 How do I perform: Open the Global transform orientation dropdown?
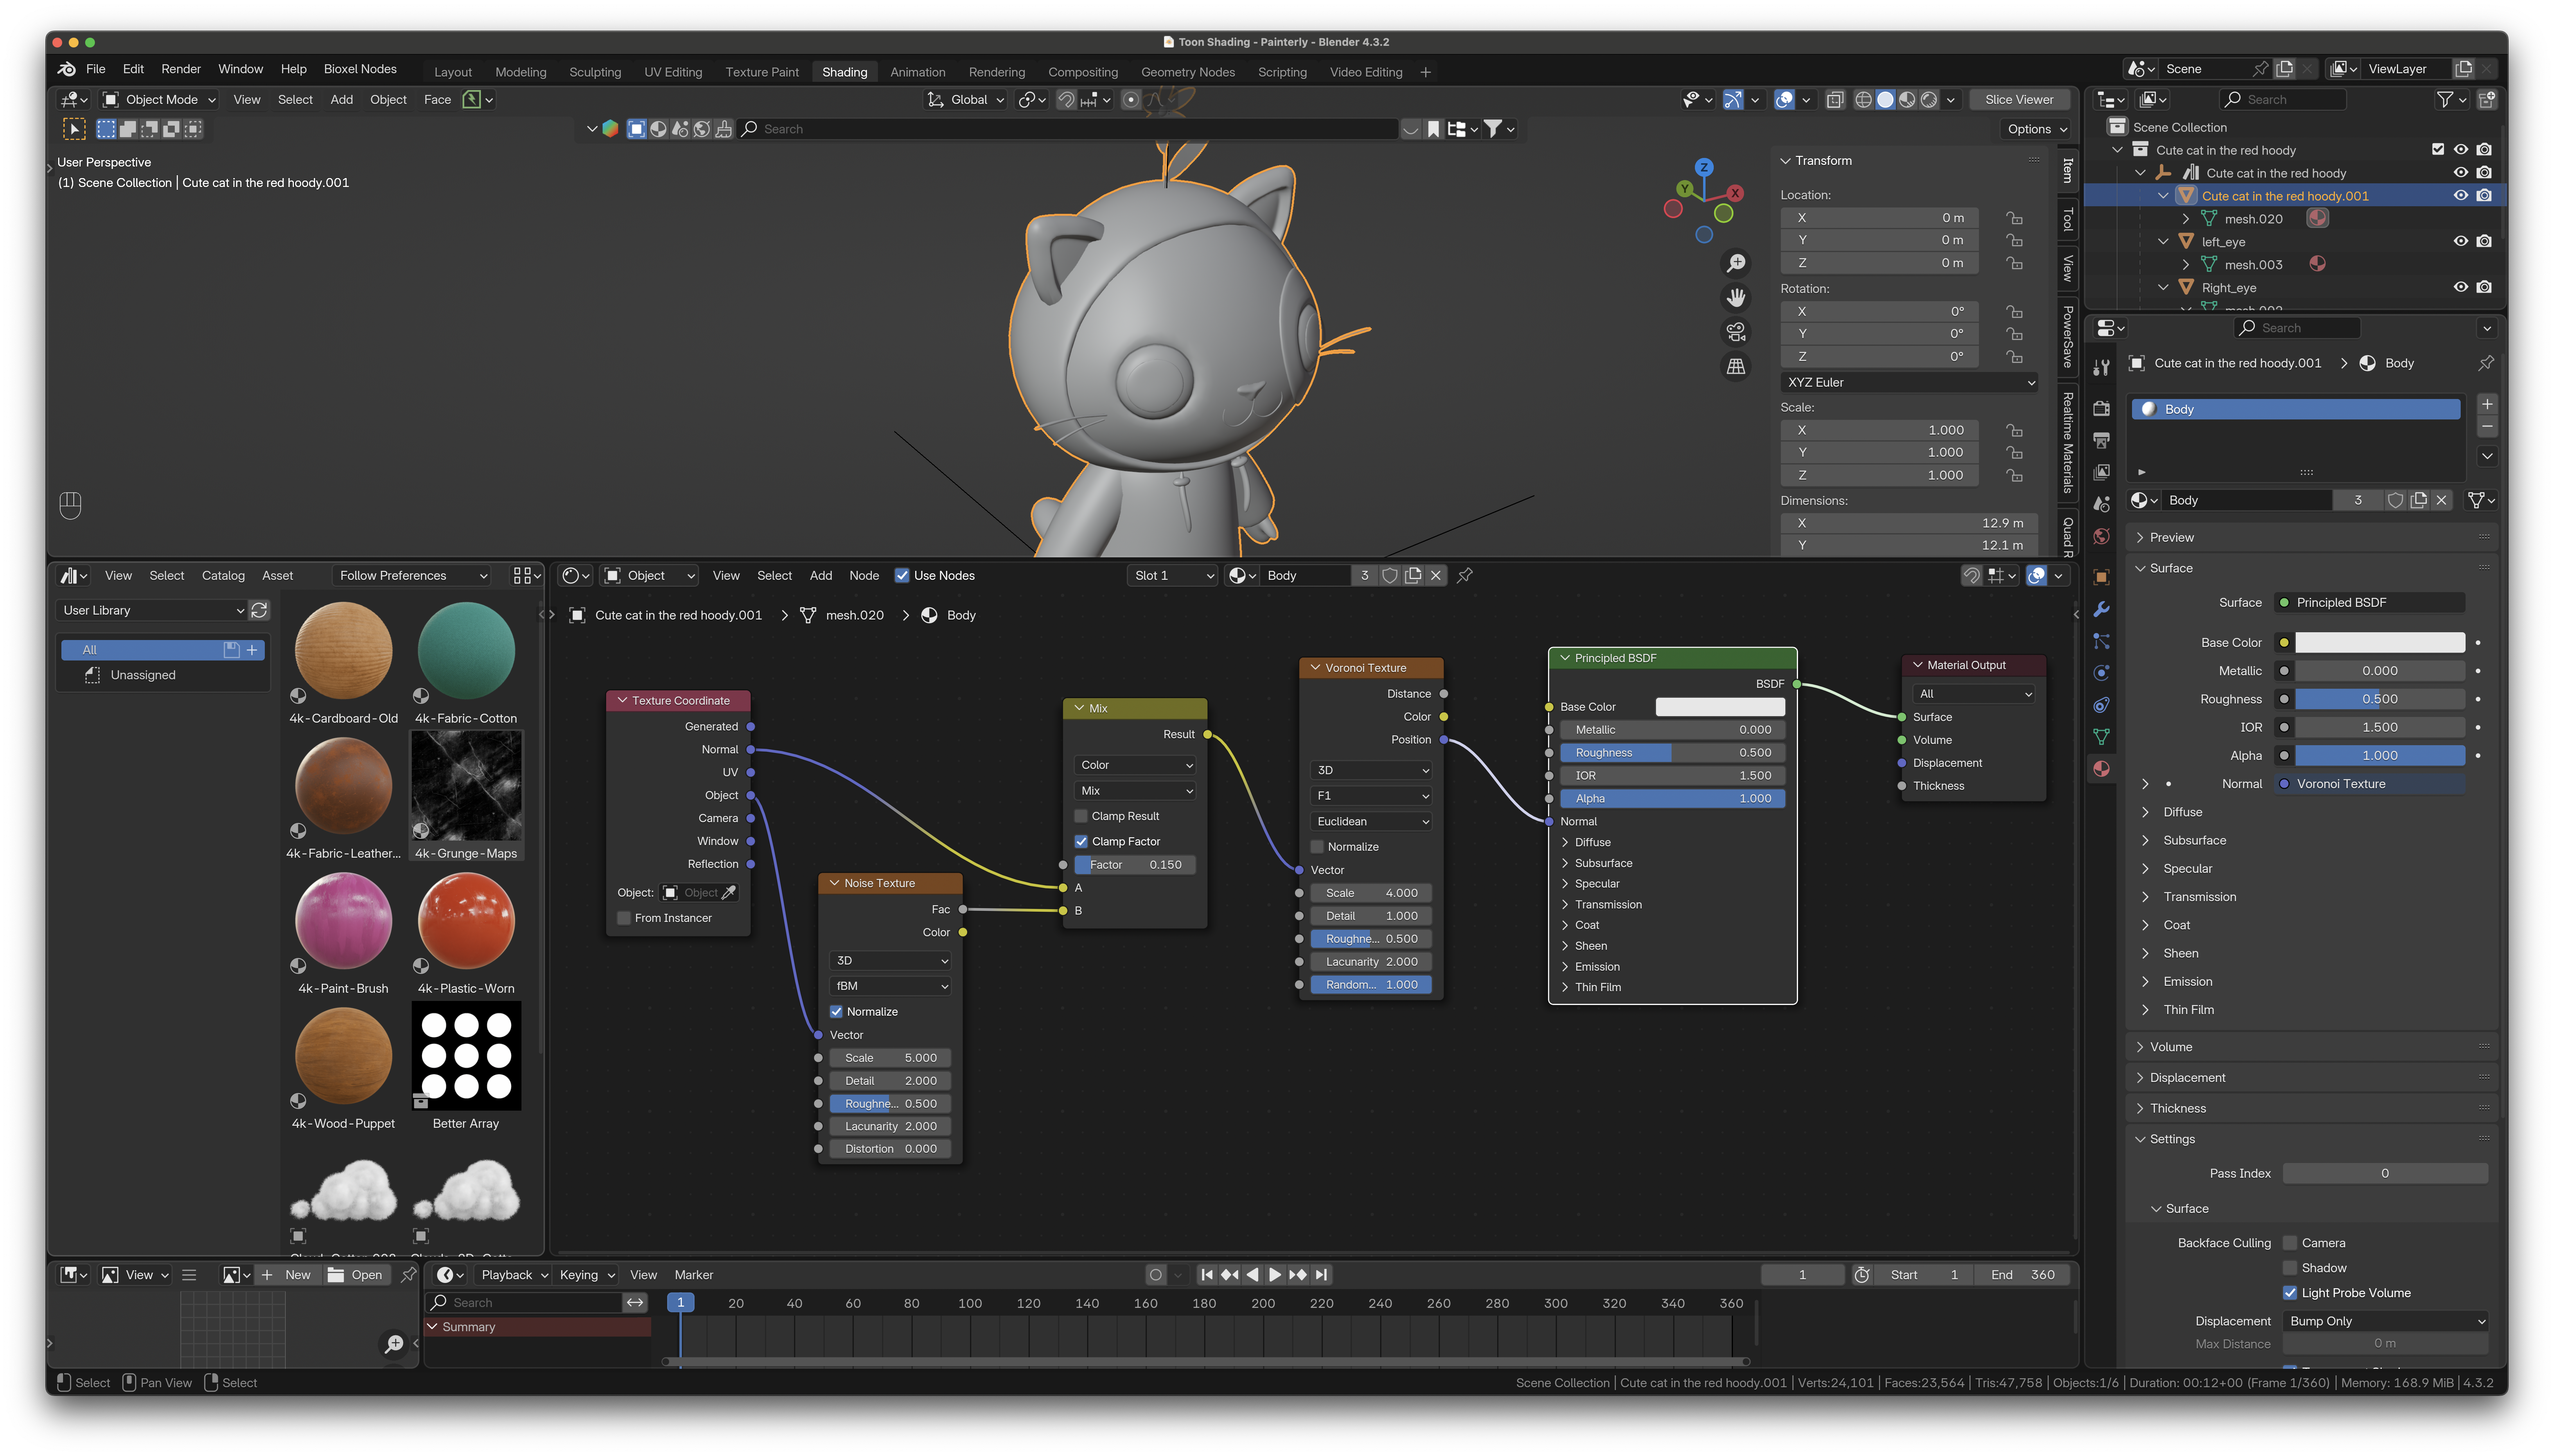click(x=966, y=100)
